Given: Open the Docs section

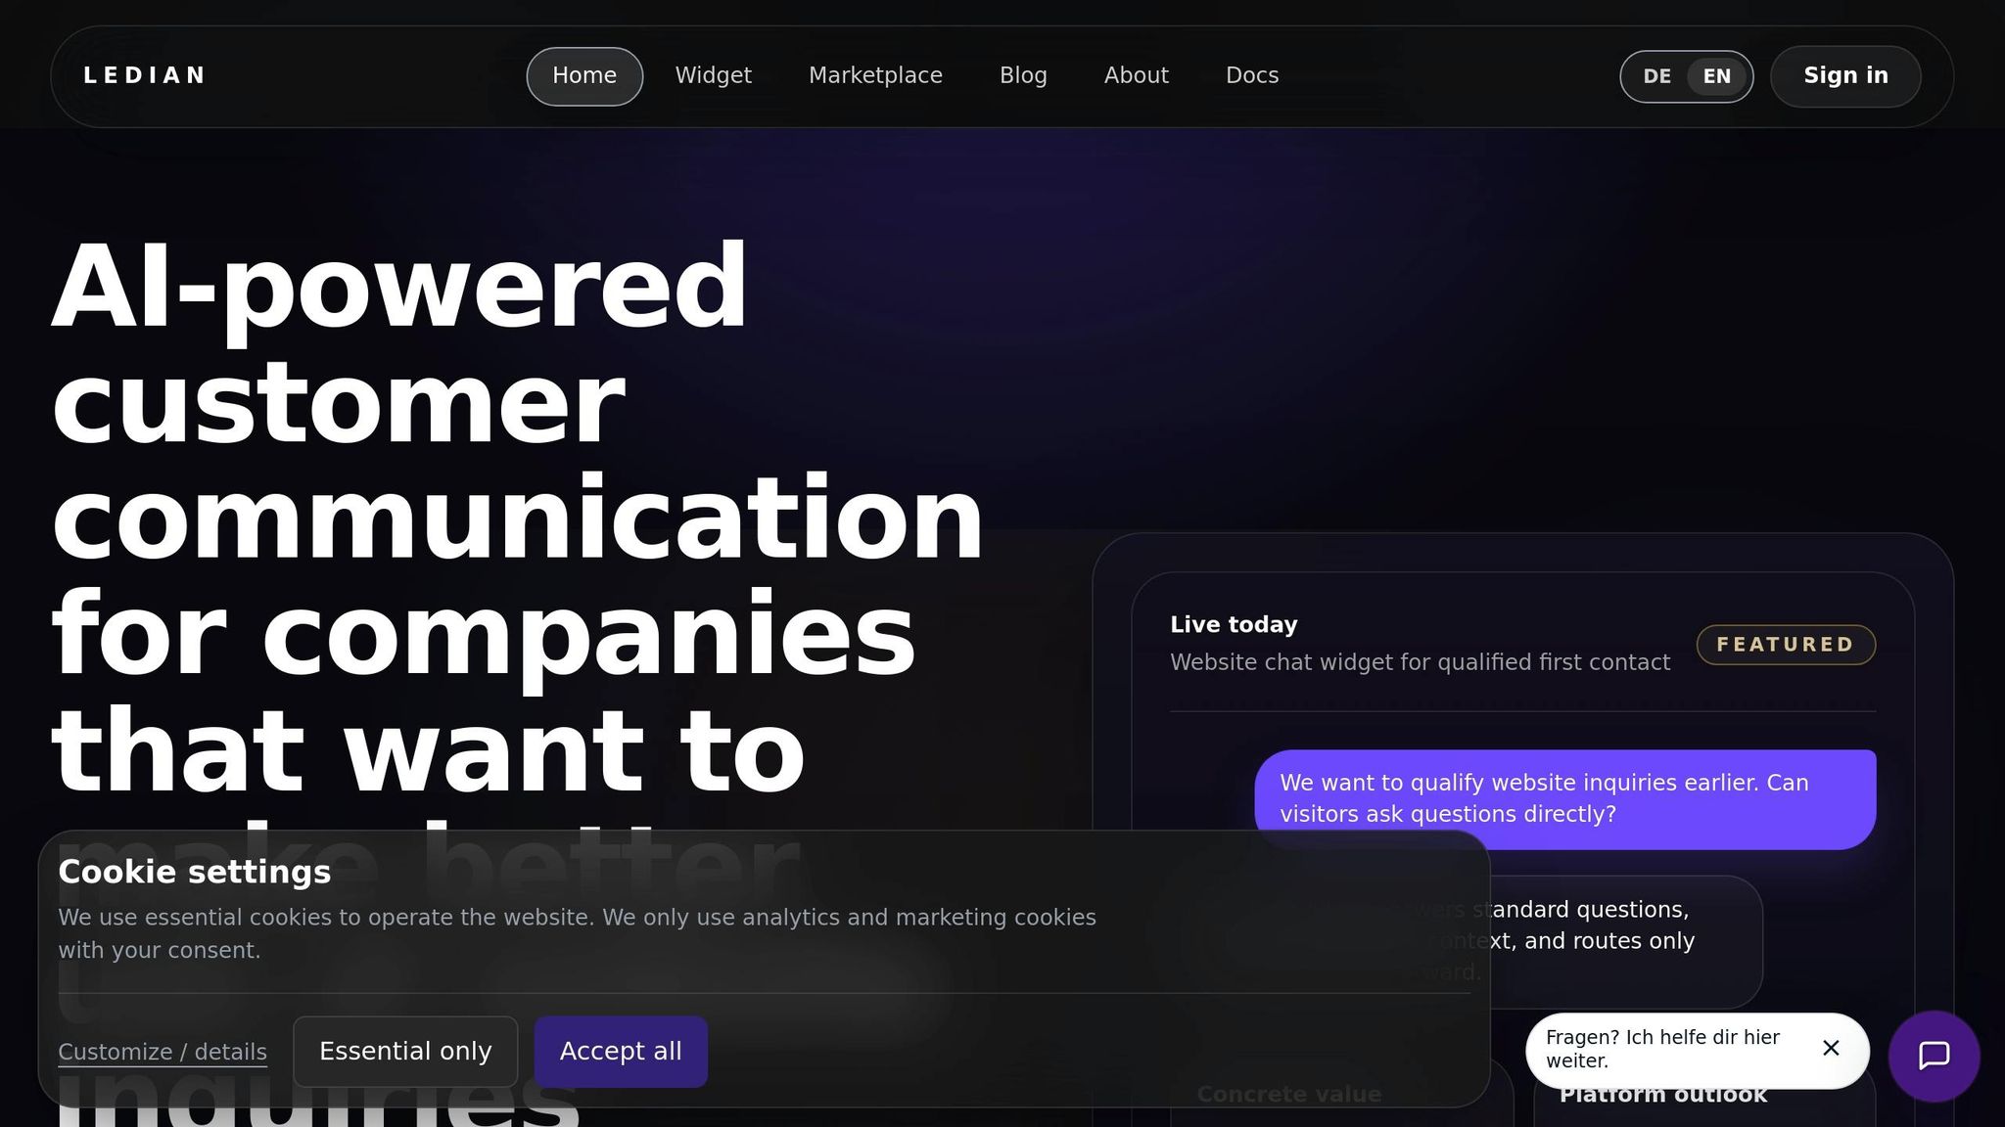Looking at the screenshot, I should click(1252, 75).
